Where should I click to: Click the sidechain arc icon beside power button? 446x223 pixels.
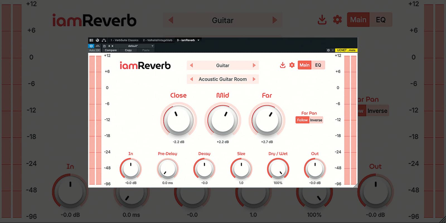[x=98, y=46]
